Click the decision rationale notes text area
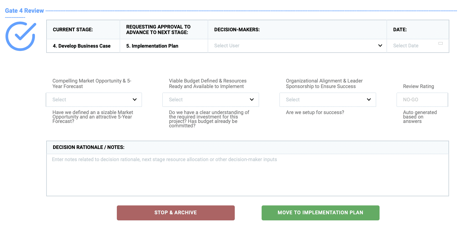The image size is (459, 232). tap(247, 175)
